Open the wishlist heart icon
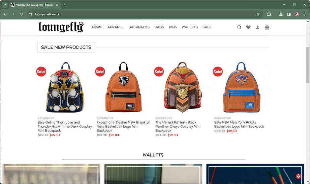The width and height of the screenshot is (310, 184). point(248,27)
